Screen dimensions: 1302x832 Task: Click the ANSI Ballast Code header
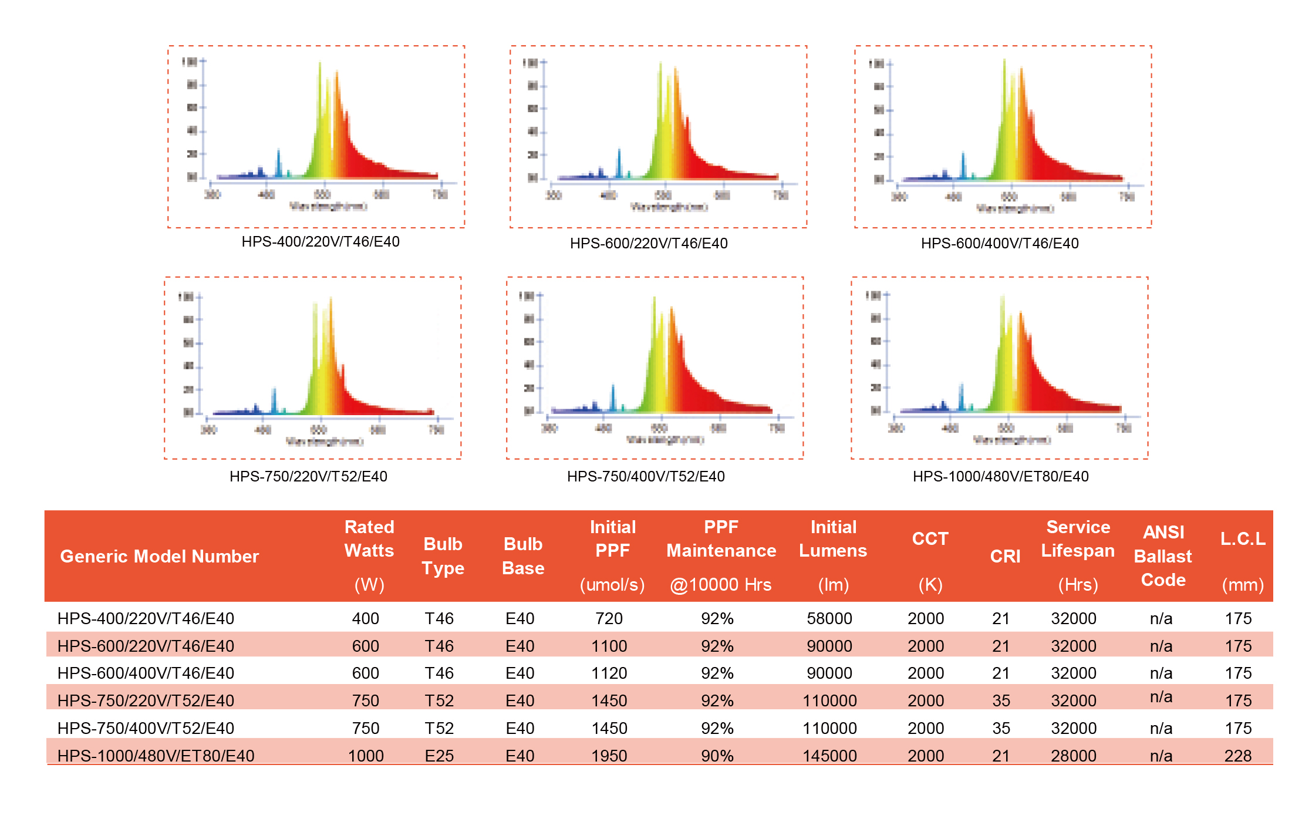tap(1162, 556)
